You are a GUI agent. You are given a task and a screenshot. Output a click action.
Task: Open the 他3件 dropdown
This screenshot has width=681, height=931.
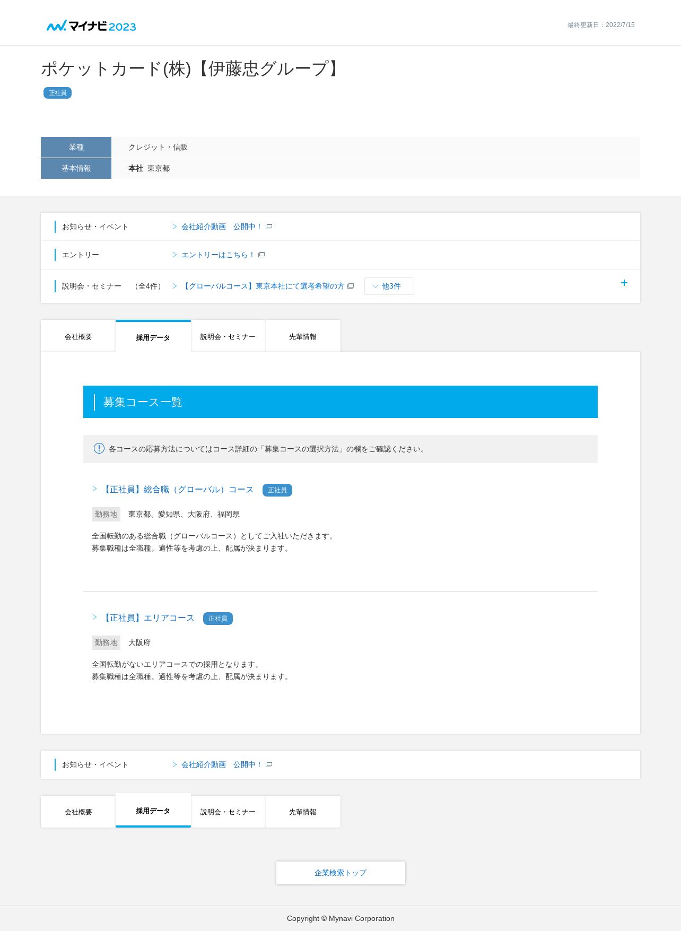tap(389, 286)
